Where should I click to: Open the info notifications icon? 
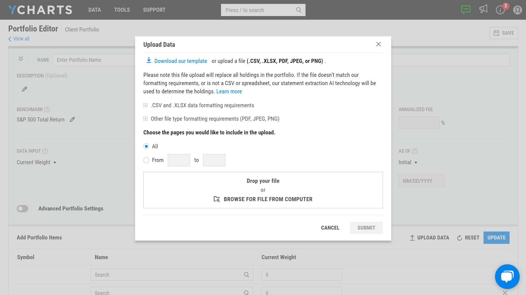click(500, 10)
